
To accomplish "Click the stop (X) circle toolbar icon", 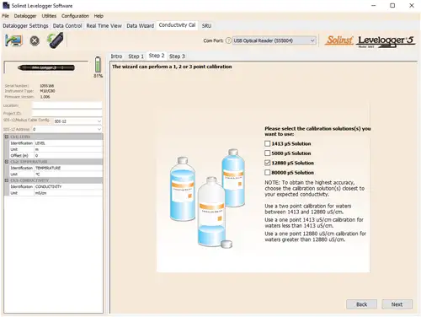I will (x=35, y=41).
